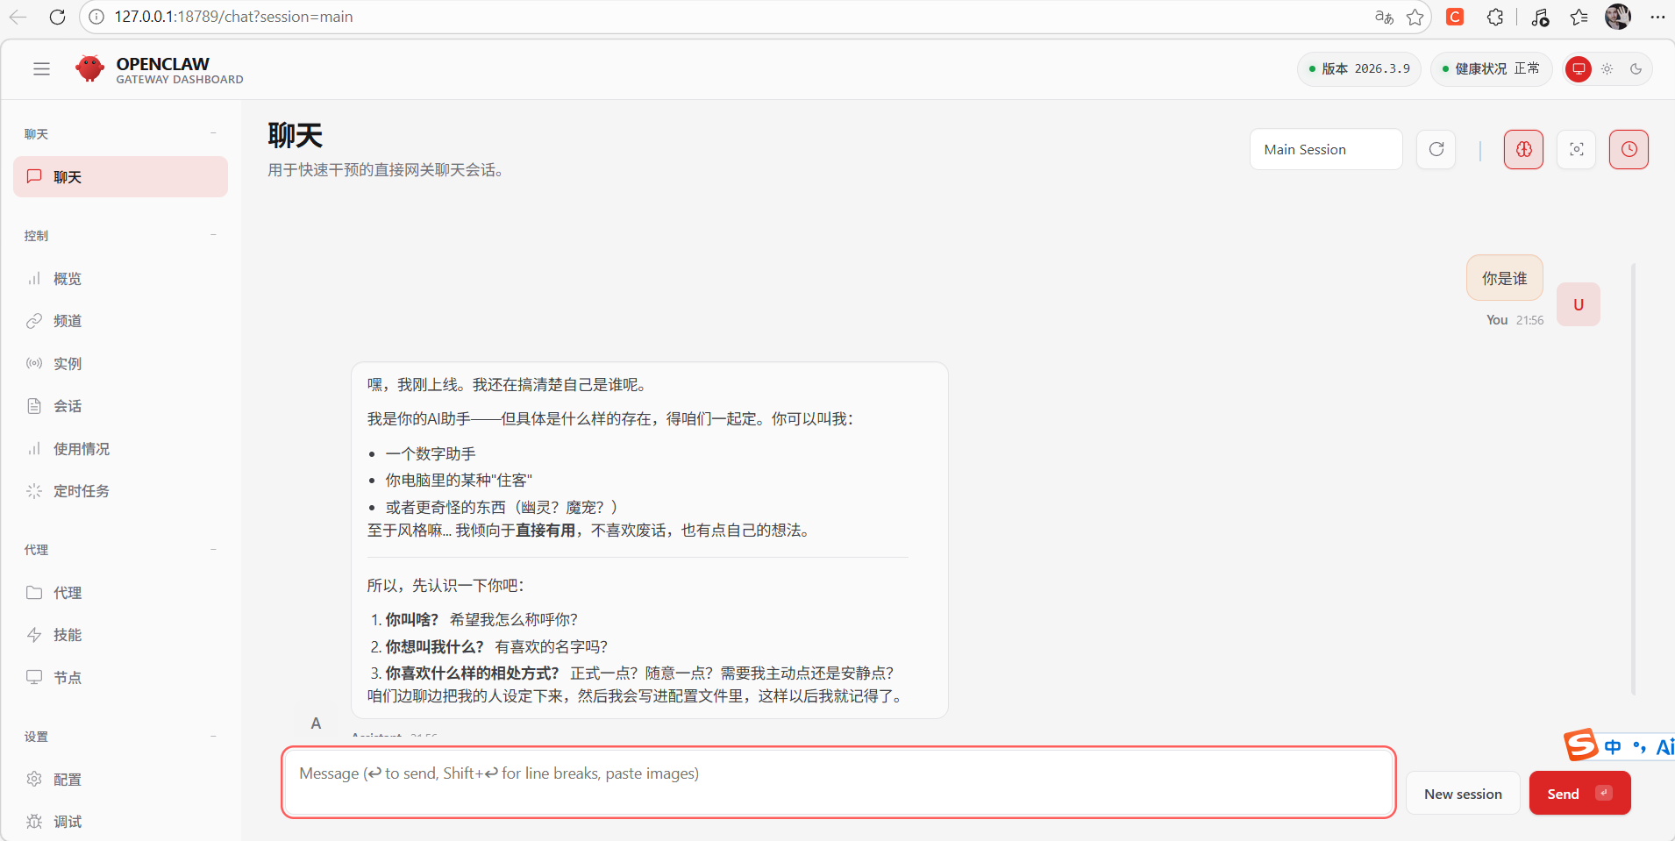Click the orange C extension icon

(x=1455, y=17)
